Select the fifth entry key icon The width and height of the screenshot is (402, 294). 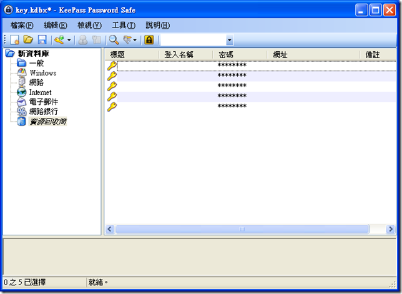[112, 107]
